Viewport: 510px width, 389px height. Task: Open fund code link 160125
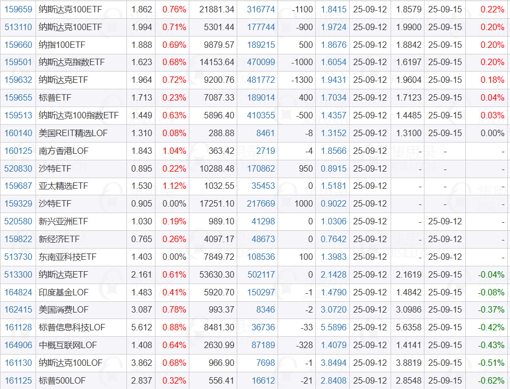pyautogui.click(x=18, y=151)
